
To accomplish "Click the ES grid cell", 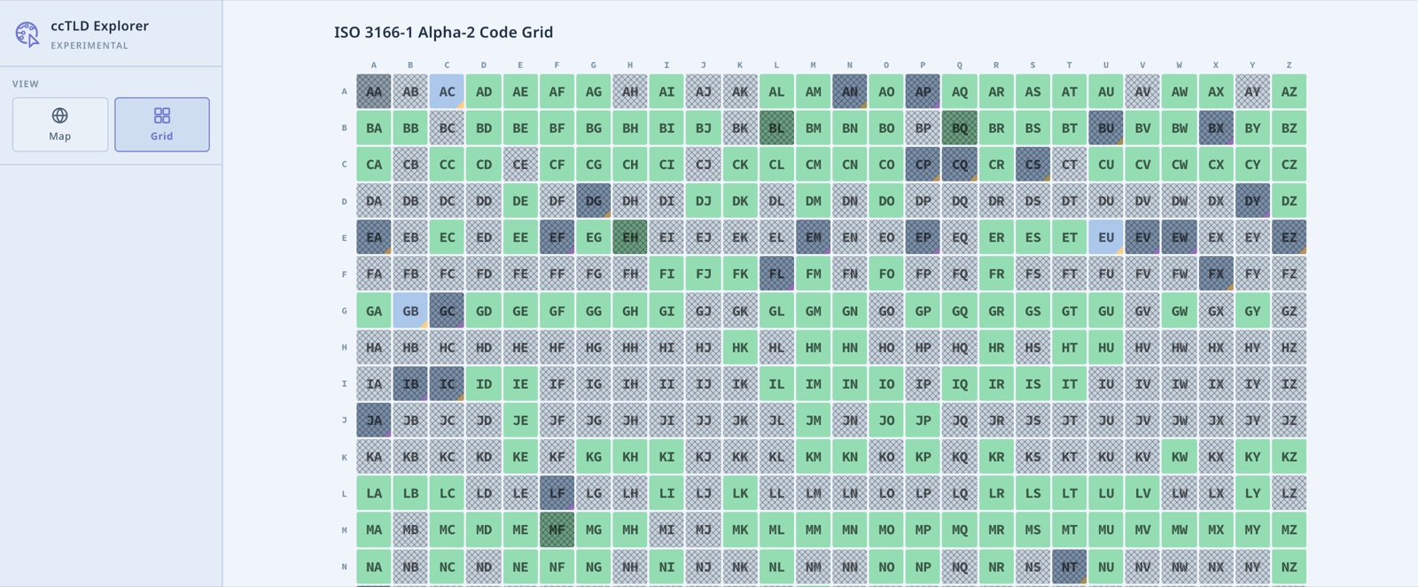I will (x=1032, y=237).
